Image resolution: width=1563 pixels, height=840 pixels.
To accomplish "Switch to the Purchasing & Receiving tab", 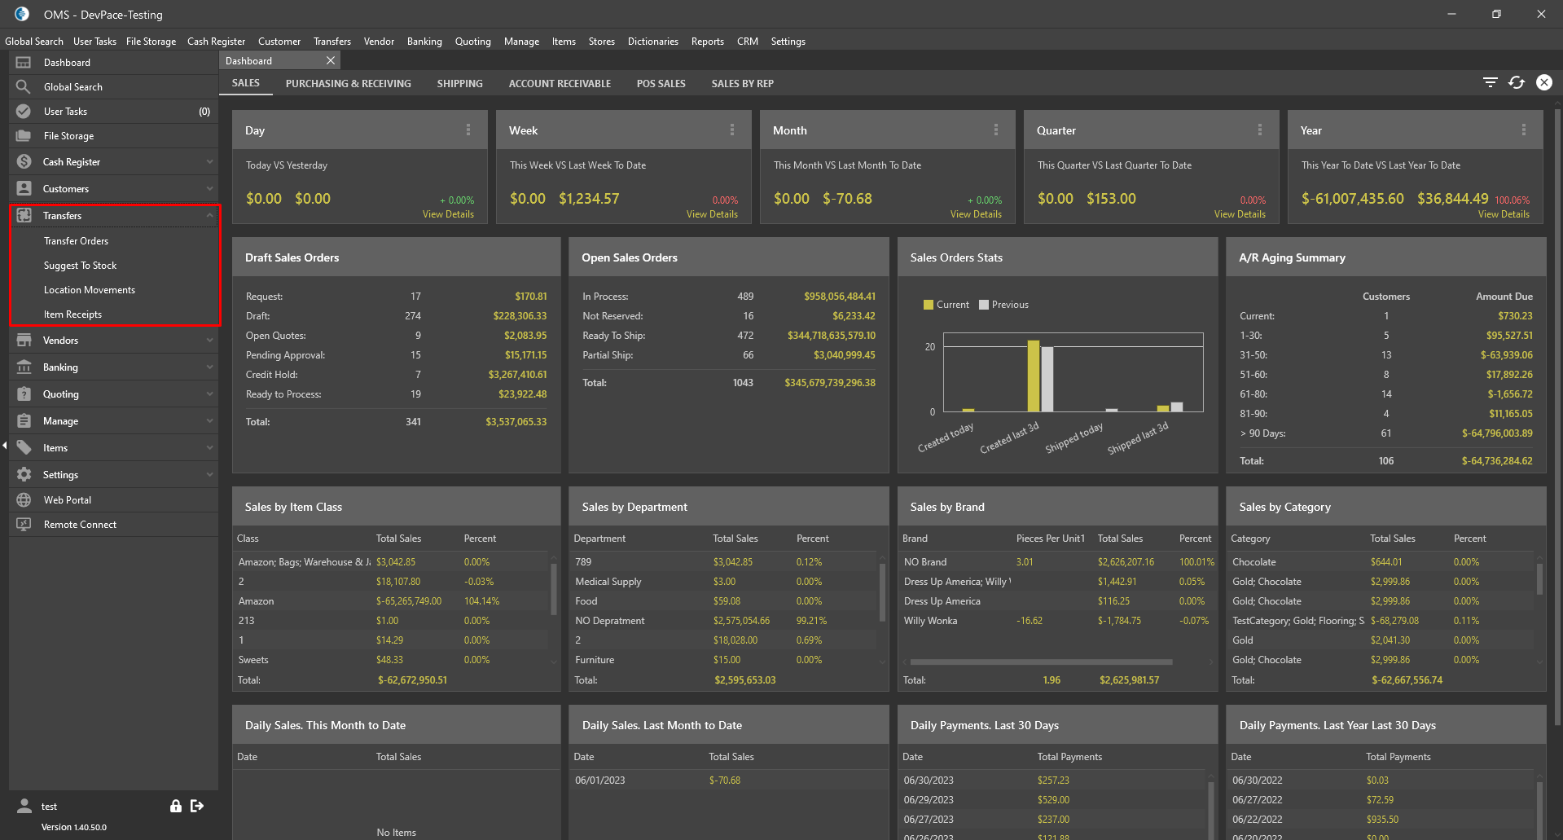I will coord(349,83).
